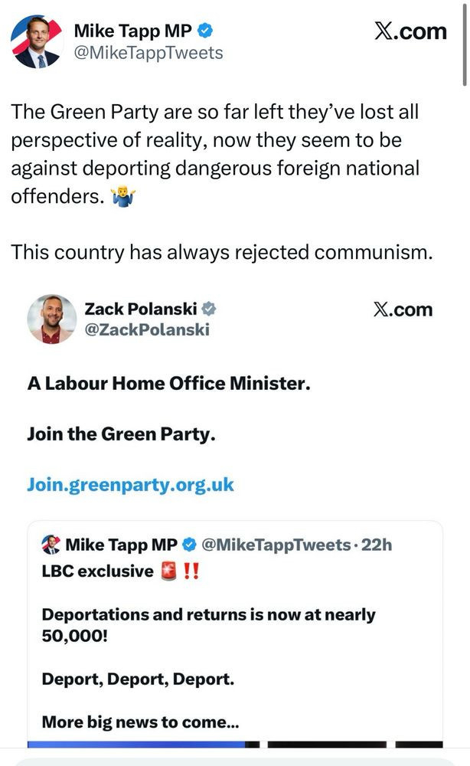The image size is (470, 766).
Task: Click the shrug emoji after 'offenders.'
Action: [x=122, y=197]
